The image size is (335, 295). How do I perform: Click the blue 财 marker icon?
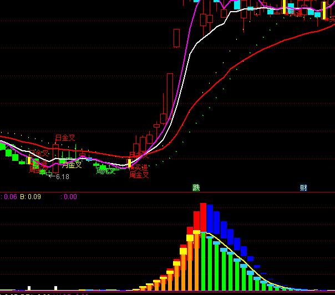304,187
